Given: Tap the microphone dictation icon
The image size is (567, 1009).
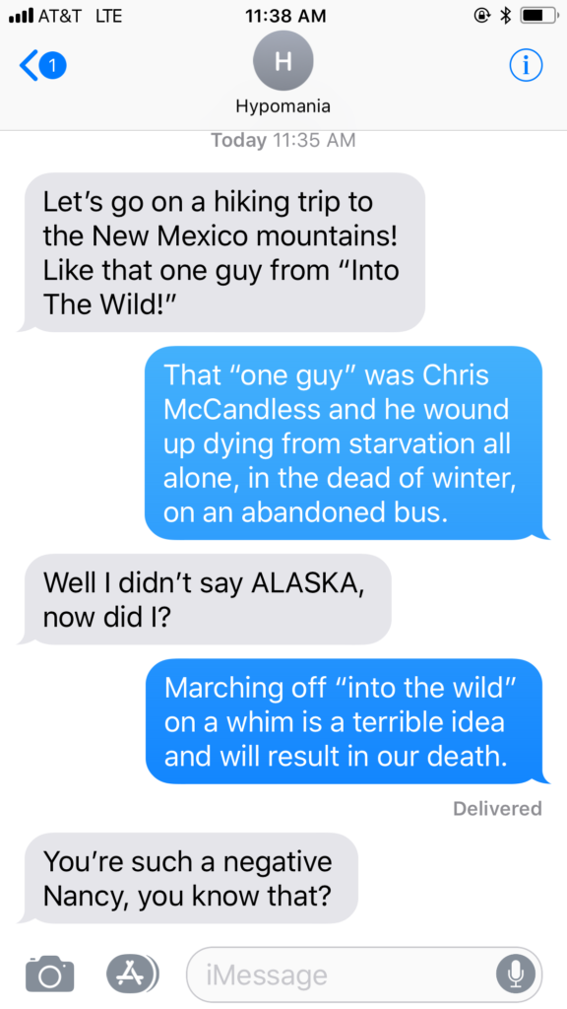Looking at the screenshot, I should click(515, 975).
